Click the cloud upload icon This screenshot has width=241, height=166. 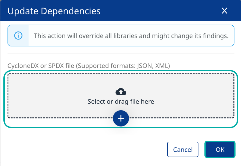click(121, 92)
